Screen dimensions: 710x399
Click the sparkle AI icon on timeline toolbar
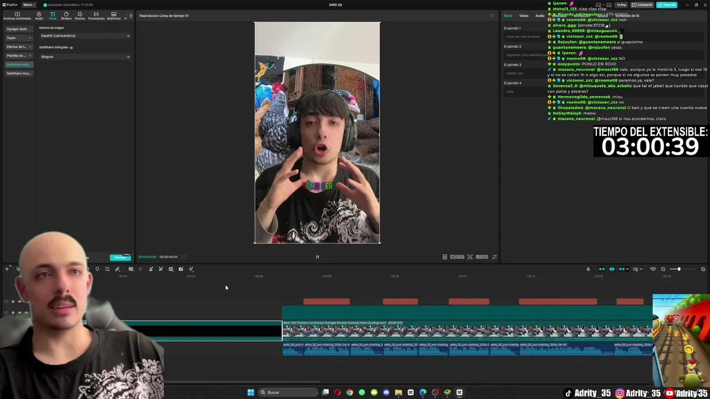coord(191,269)
